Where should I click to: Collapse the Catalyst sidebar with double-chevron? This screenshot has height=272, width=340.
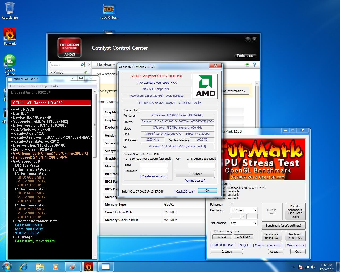[x=89, y=65]
